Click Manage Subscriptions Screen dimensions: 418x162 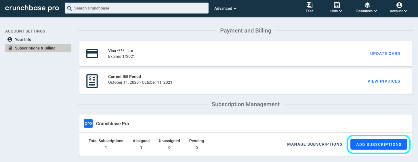[x=315, y=144]
